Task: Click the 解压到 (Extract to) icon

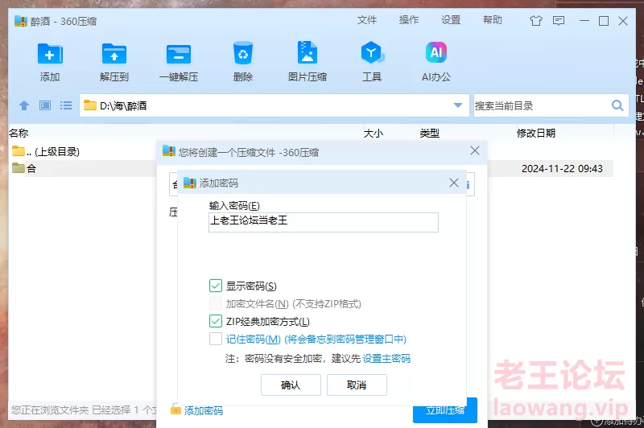Action: coord(114,55)
